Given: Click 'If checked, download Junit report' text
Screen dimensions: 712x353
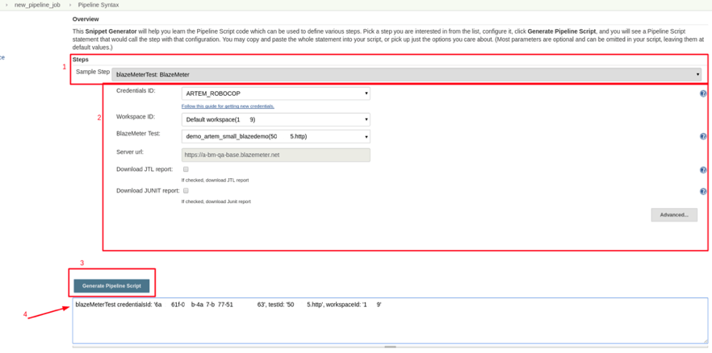Looking at the screenshot, I should tap(216, 201).
